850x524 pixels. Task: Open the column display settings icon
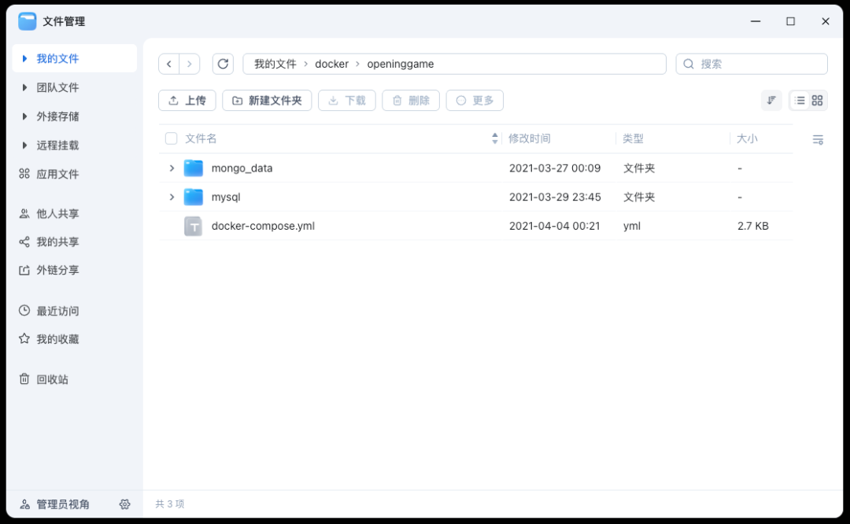click(x=818, y=138)
